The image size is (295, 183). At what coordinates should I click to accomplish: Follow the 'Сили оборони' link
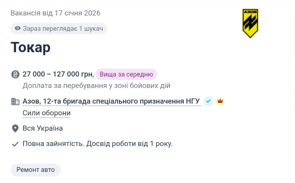tap(46, 113)
